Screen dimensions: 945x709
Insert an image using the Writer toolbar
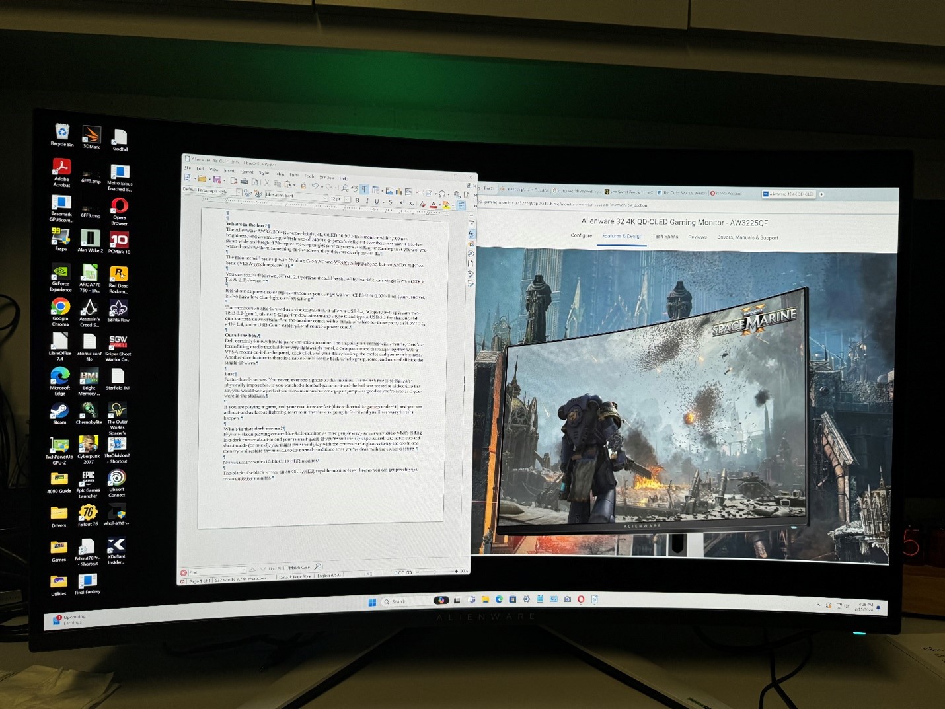coord(389,190)
